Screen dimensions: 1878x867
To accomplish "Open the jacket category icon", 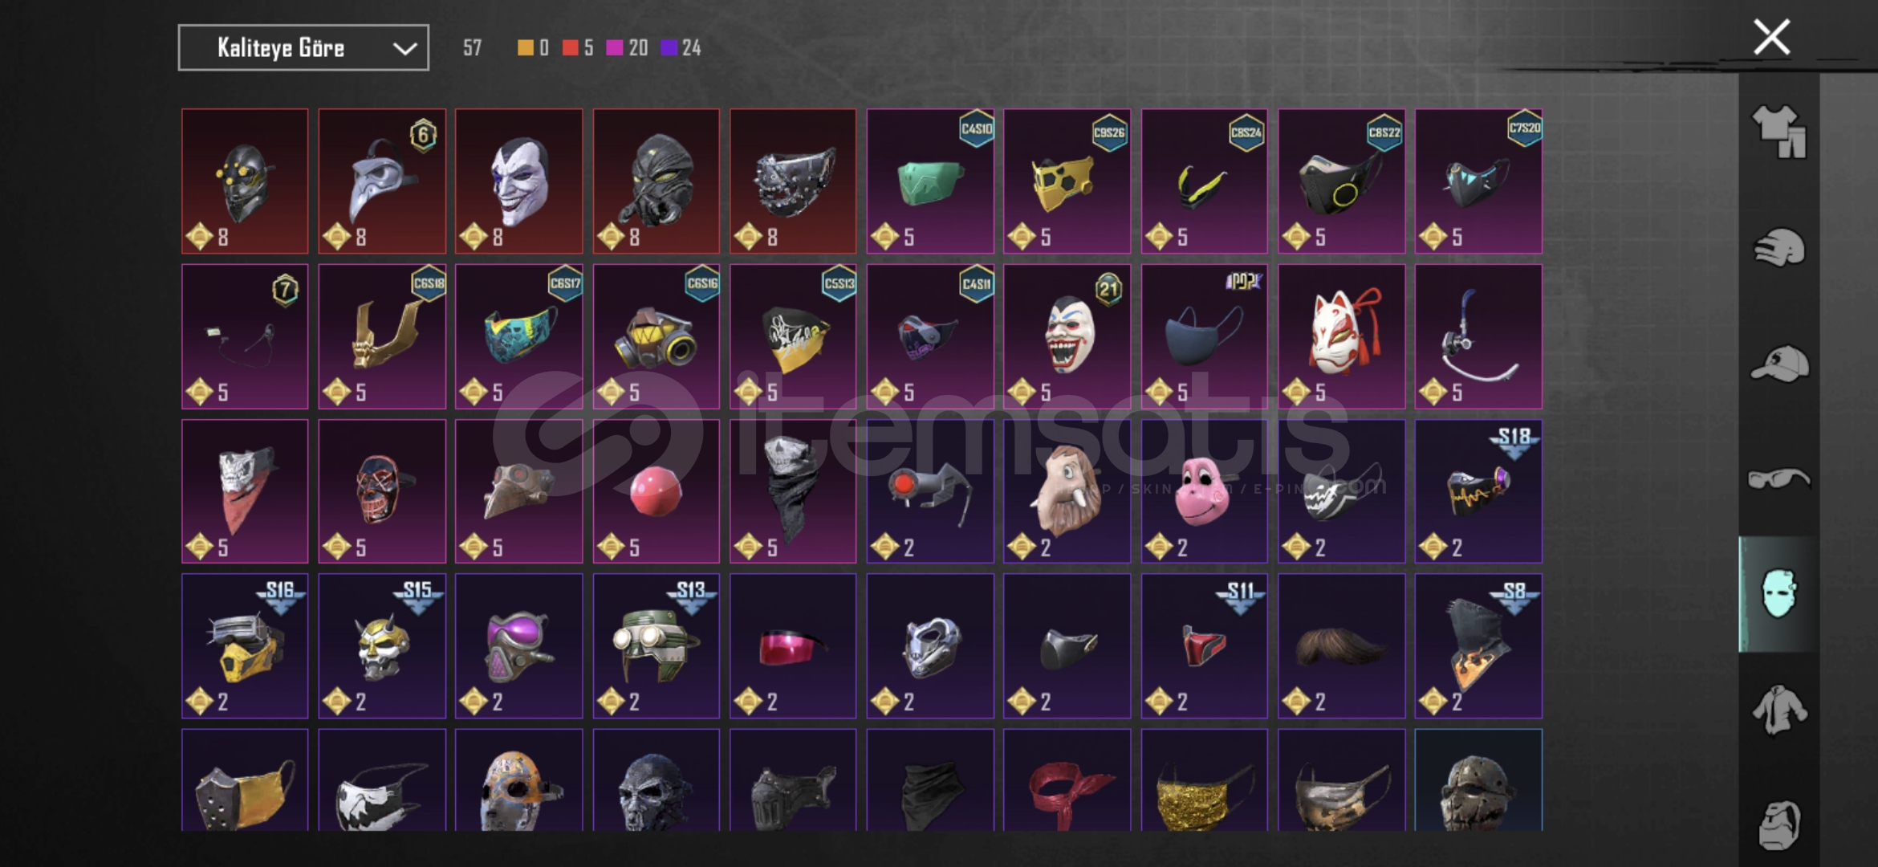I will point(1779,710).
